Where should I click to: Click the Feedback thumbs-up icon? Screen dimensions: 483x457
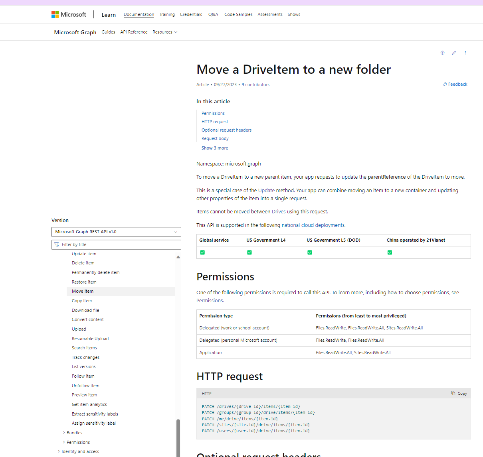(444, 84)
